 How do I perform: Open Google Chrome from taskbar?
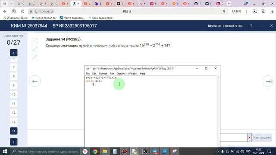click(95, 151)
